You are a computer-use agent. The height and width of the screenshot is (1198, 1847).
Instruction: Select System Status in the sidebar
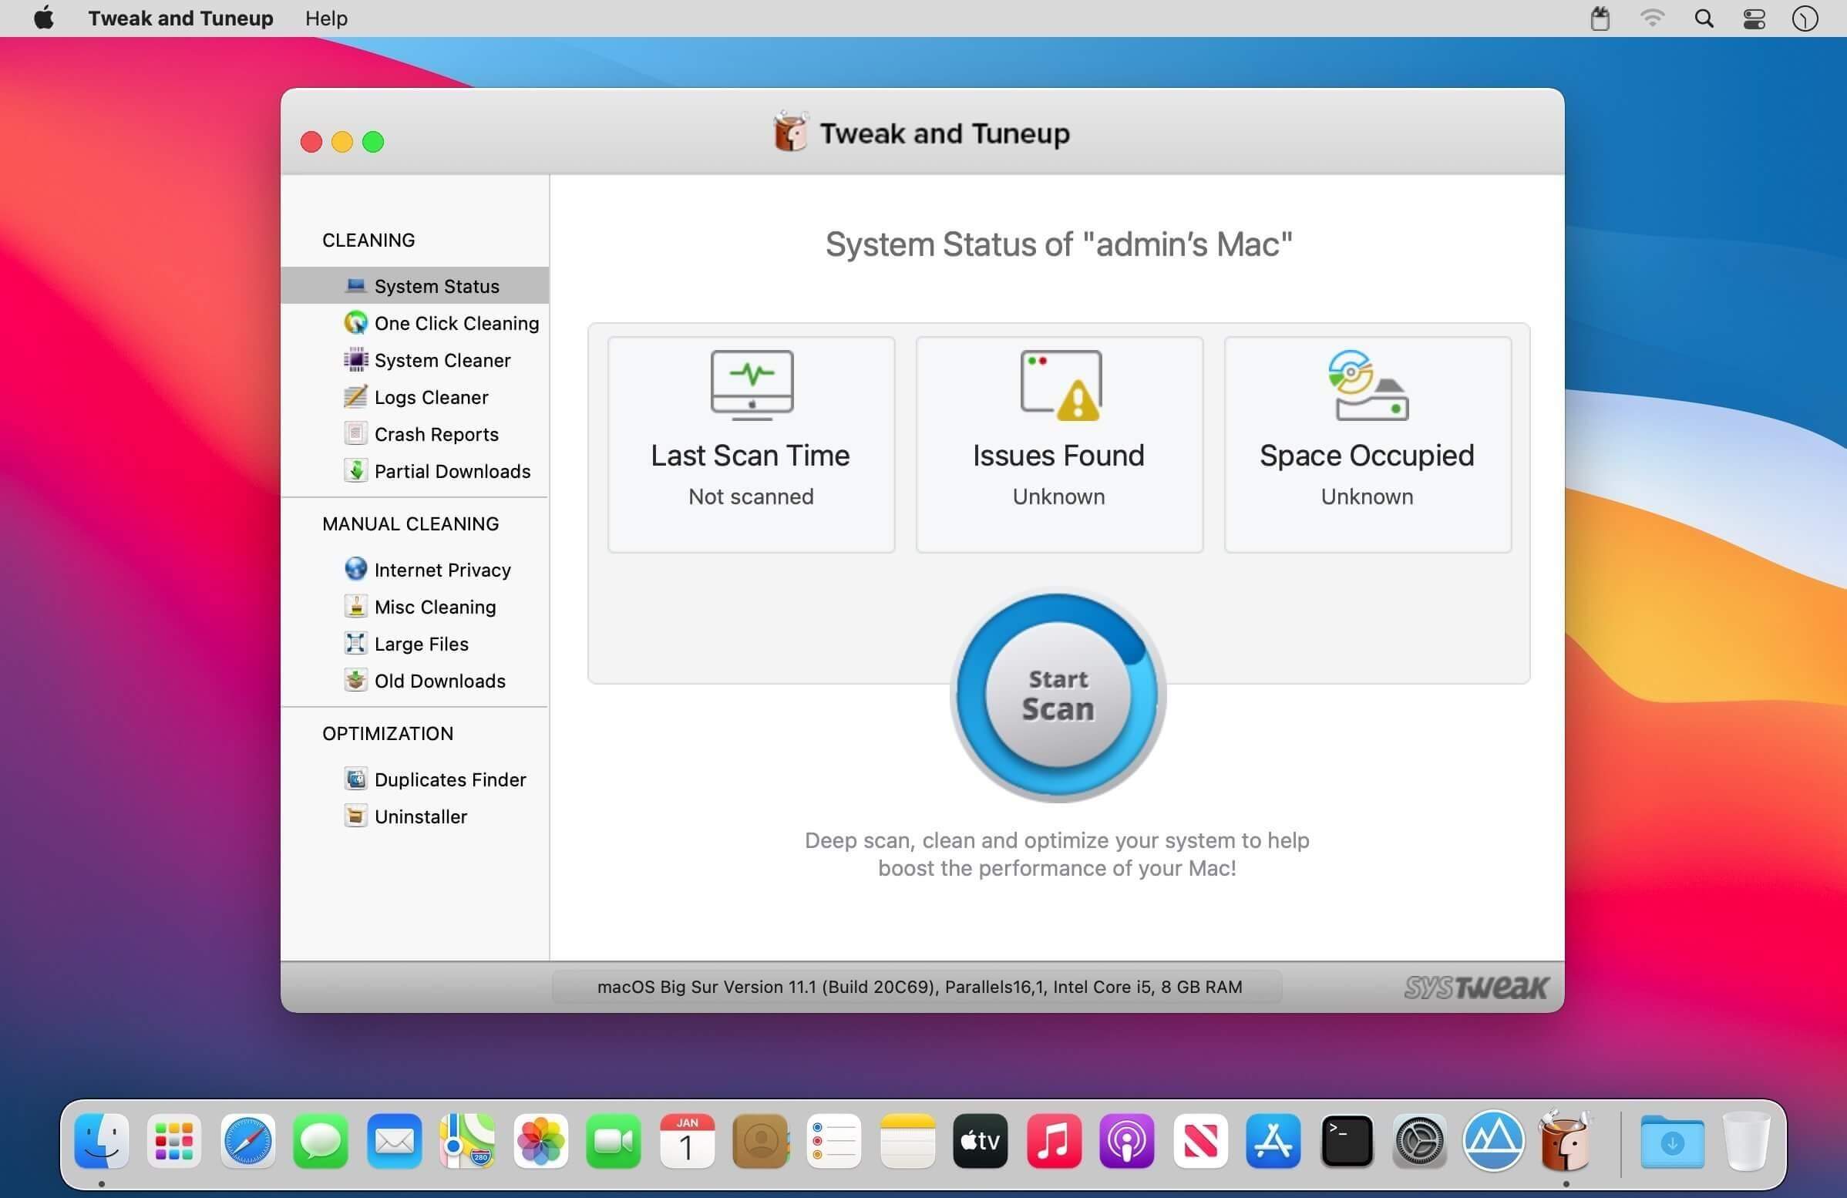437,285
